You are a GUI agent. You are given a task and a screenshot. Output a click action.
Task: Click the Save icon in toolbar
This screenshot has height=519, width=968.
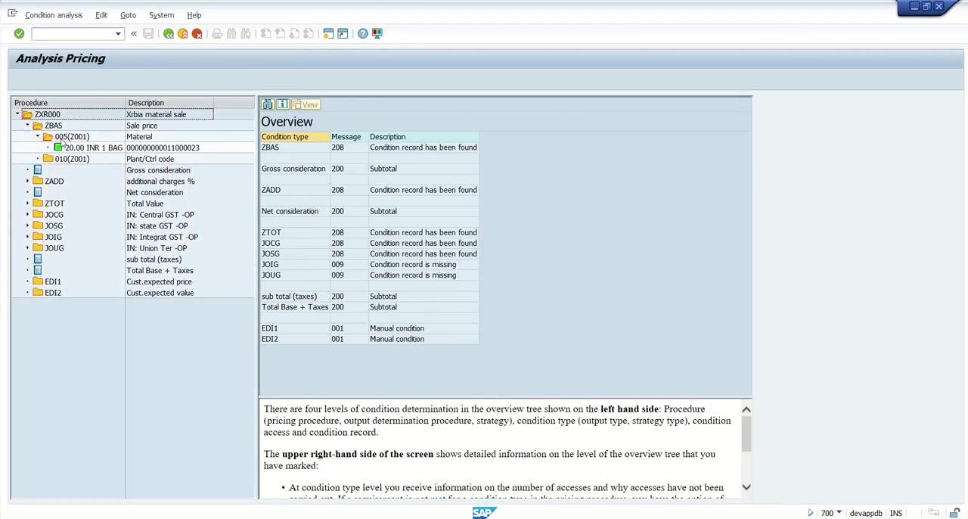(x=148, y=33)
